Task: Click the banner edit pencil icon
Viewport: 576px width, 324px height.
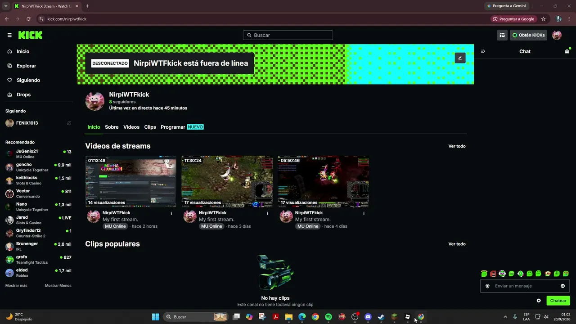Action: (460, 58)
